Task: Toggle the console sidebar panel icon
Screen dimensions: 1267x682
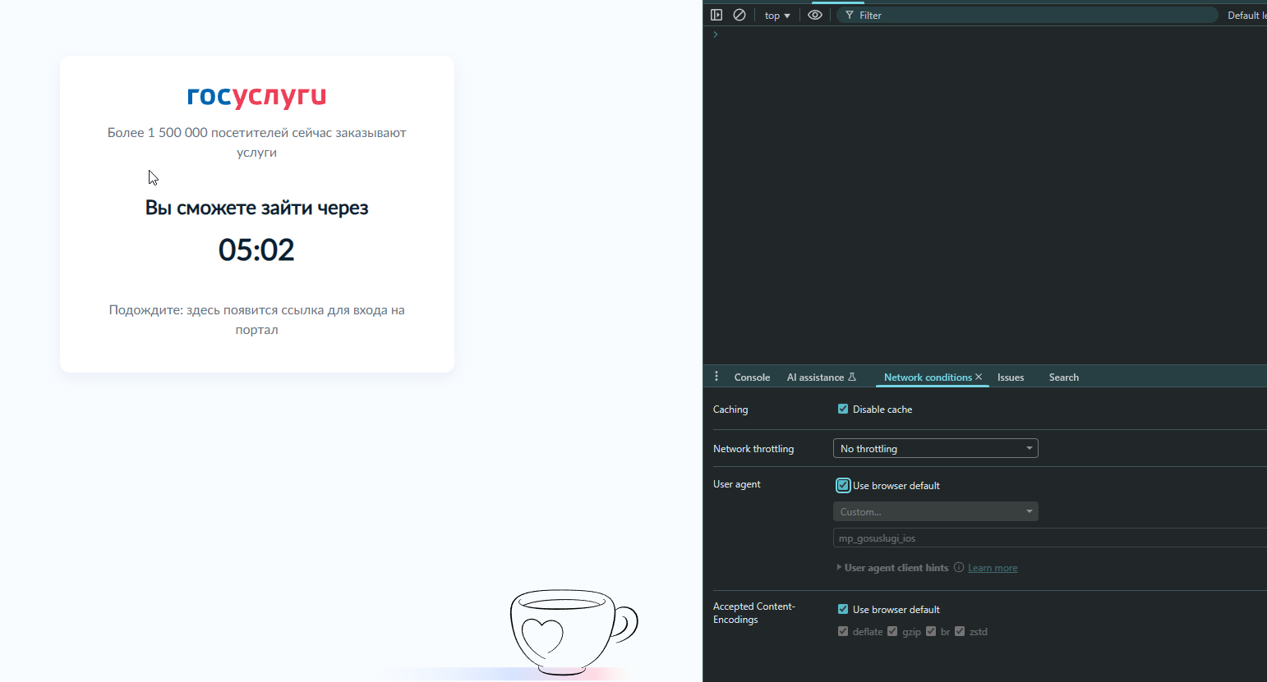Action: click(x=716, y=15)
